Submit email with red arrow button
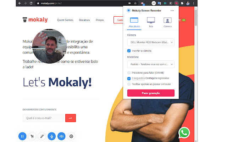Screen dimensions: 227x142 (x=71, y=118)
